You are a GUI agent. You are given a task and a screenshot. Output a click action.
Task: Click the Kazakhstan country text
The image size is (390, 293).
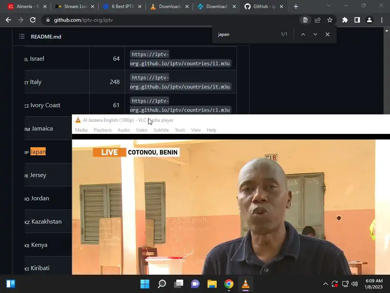pos(46,222)
